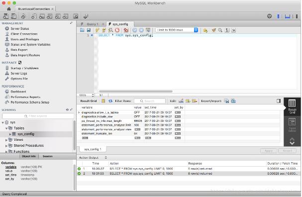Expand the Views tree node
Image resolution: width=302 pixels, height=197 pixels.
coord(6,140)
